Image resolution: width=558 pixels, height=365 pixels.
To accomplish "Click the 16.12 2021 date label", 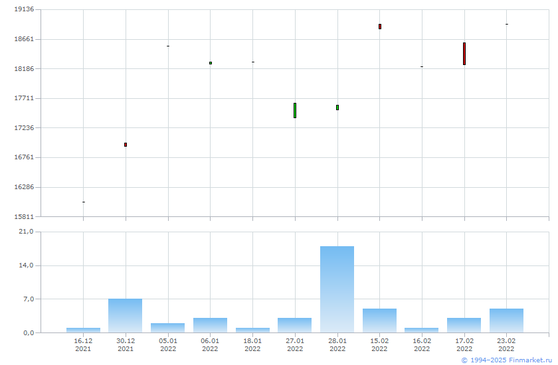I will click(83, 344).
